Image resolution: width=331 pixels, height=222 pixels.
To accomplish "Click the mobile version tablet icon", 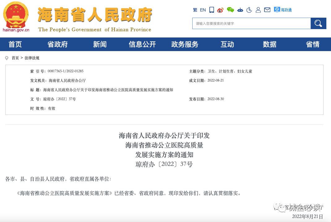I will pyautogui.click(x=211, y=10).
